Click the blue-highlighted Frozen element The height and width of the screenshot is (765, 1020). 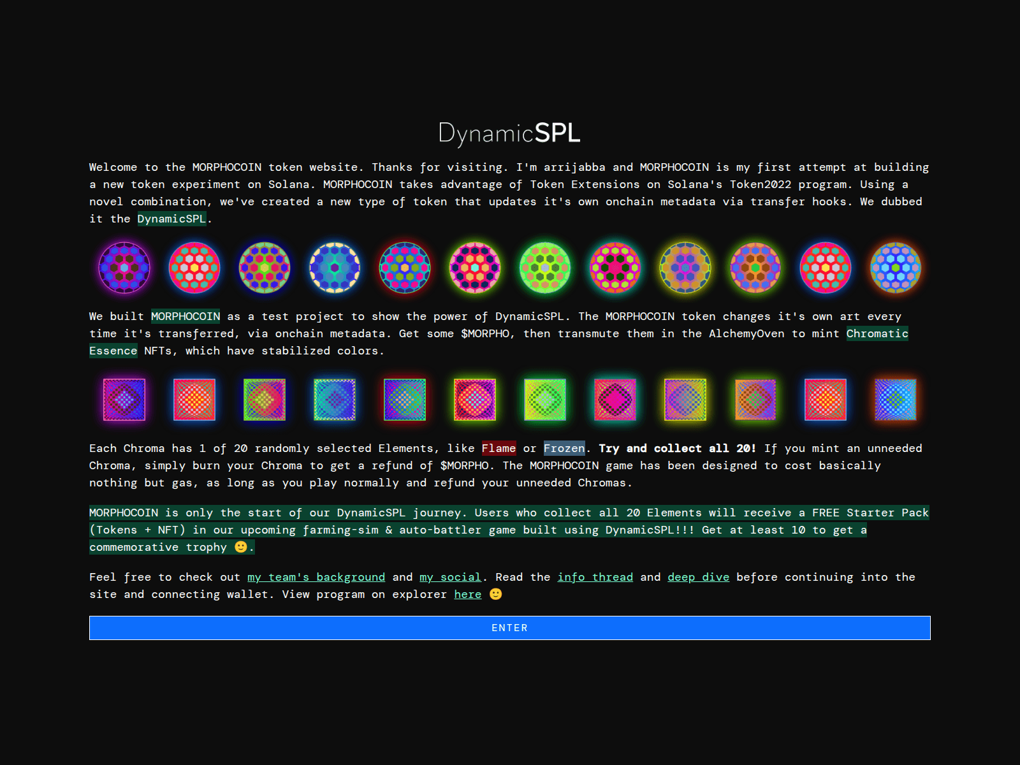564,448
